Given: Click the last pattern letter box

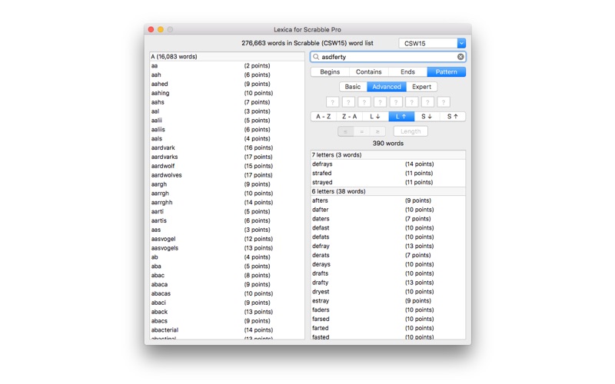Looking at the screenshot, I should coord(444,102).
